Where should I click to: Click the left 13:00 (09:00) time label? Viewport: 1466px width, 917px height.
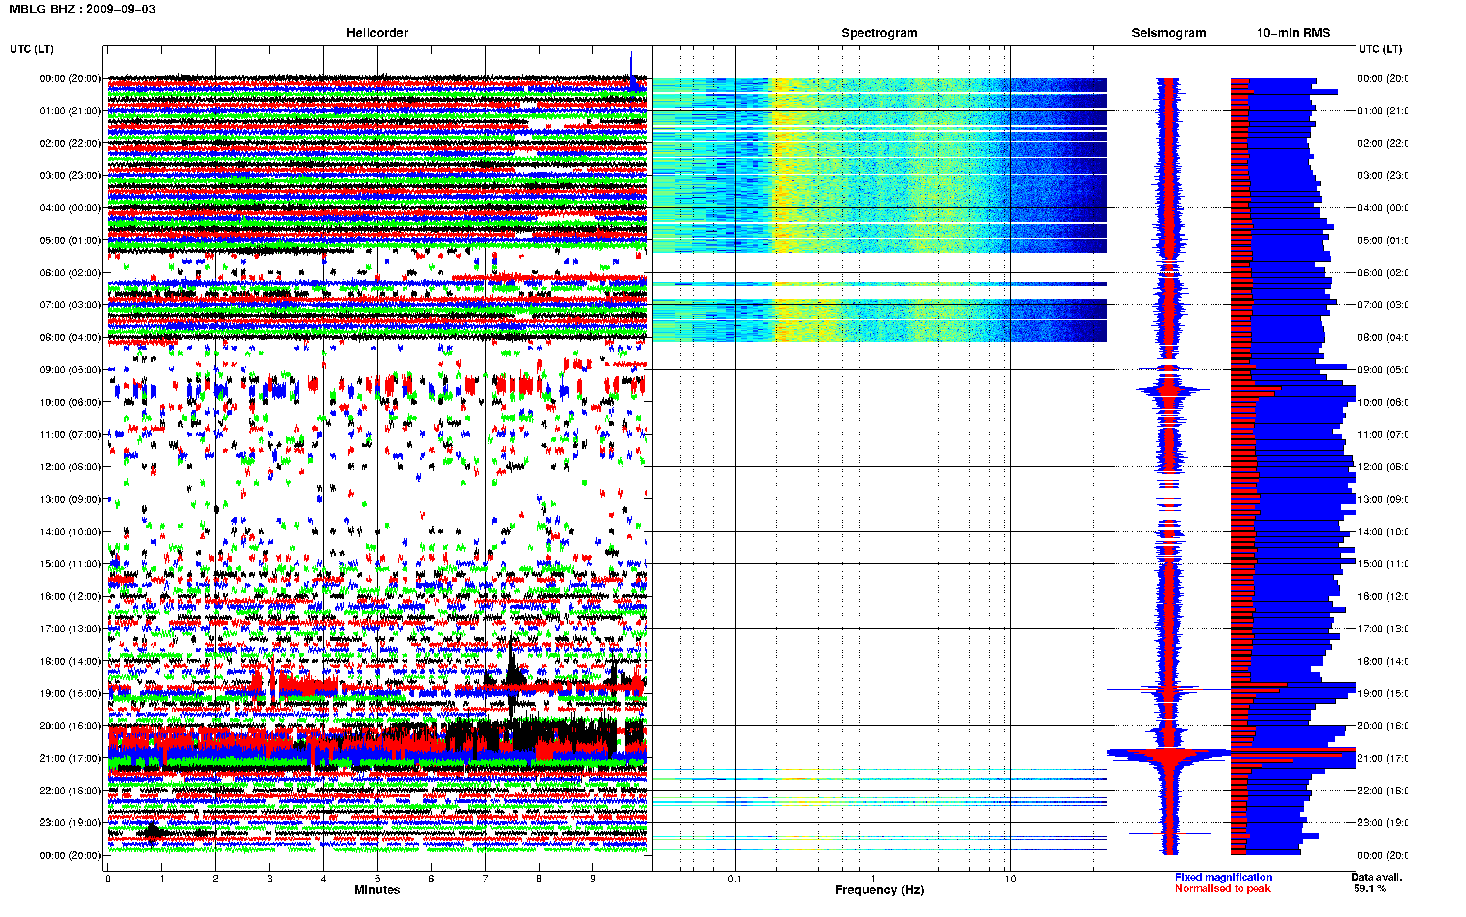70,499
